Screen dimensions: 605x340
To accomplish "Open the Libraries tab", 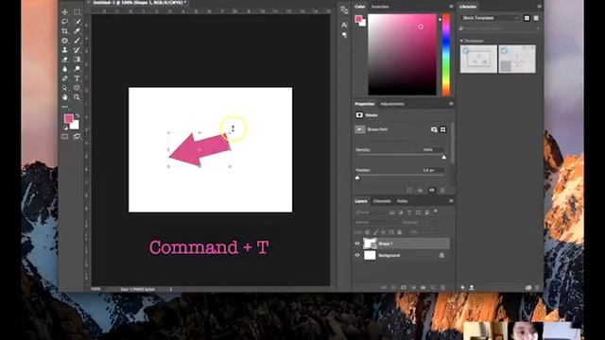I will tap(468, 7).
